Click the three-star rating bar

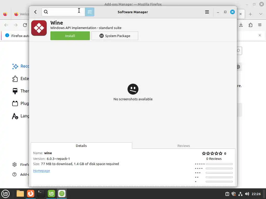(x=219, y=173)
